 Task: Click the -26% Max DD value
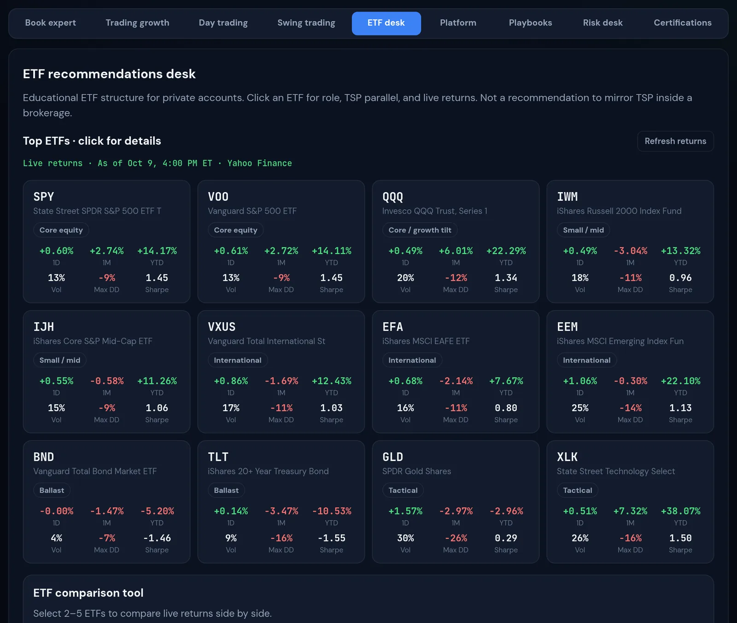tap(456, 538)
